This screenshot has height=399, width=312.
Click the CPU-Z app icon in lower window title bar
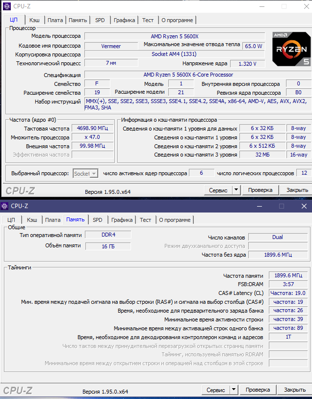pyautogui.click(x=4, y=206)
